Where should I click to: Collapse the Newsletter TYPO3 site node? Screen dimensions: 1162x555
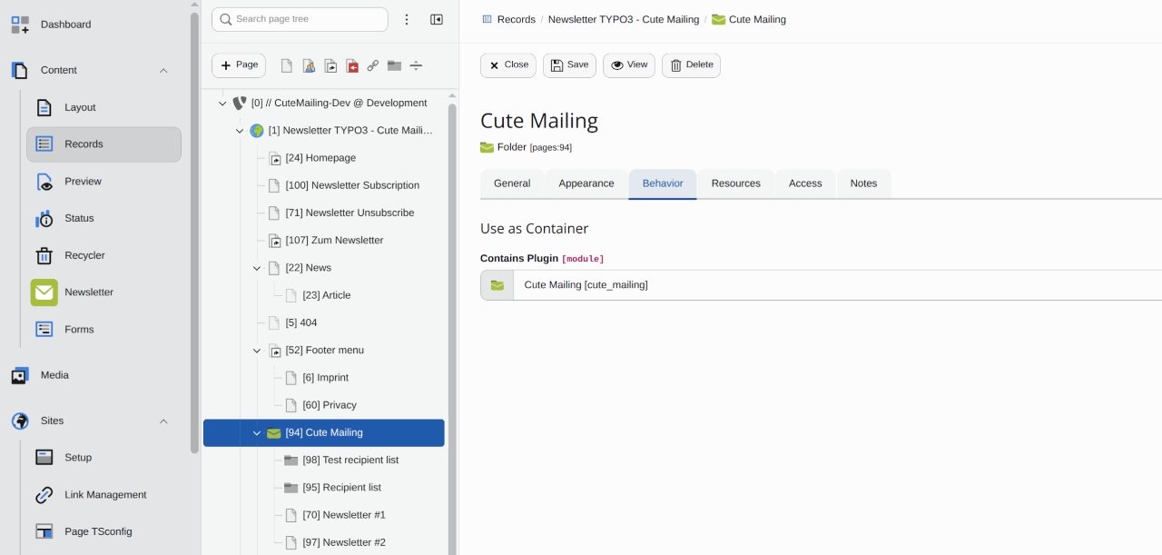tap(240, 131)
